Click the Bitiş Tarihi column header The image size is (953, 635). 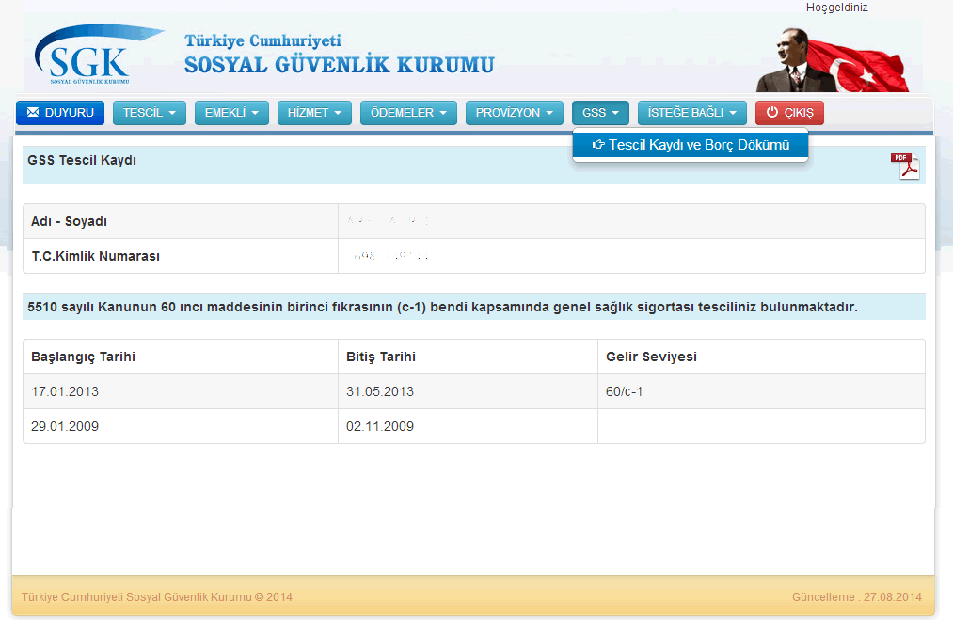tap(381, 357)
